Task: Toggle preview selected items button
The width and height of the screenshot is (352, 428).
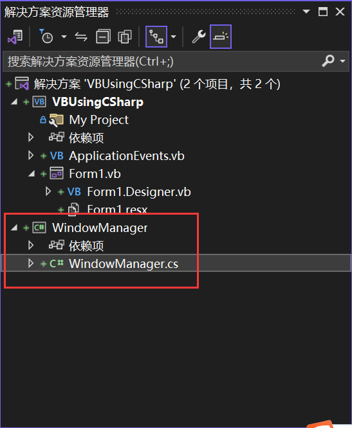Action: (x=221, y=37)
